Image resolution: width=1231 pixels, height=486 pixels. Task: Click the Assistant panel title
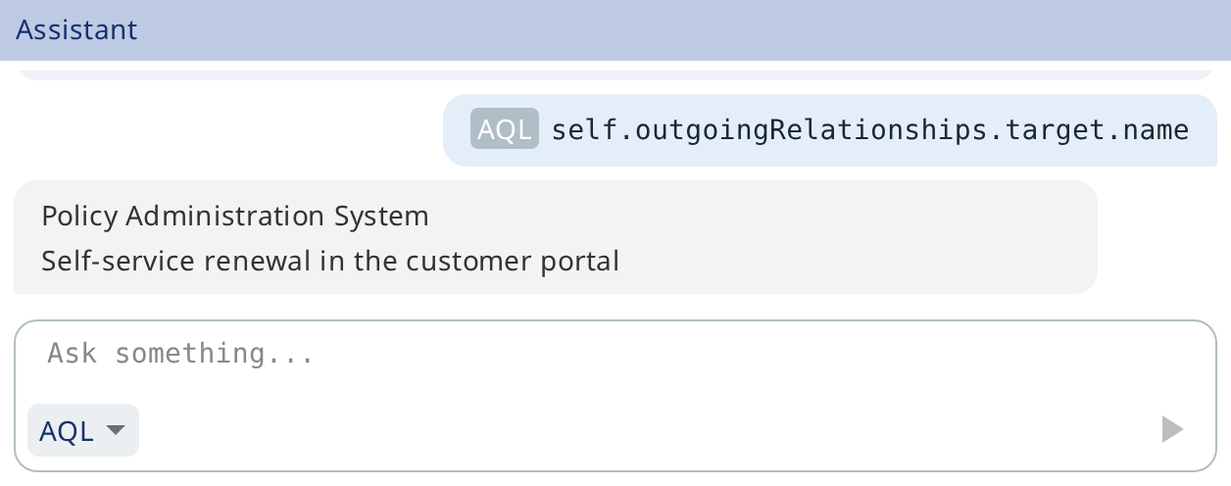pyautogui.click(x=77, y=29)
